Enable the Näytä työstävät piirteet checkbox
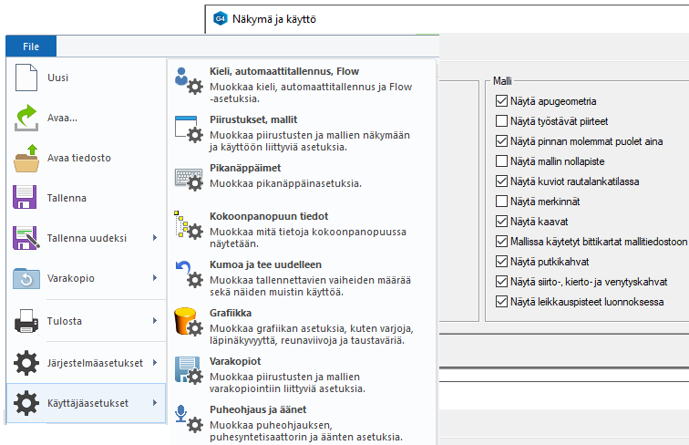Screen dimensions: 689x445 click(x=500, y=121)
